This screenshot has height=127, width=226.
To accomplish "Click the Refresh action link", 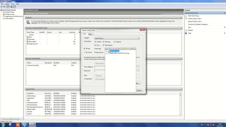I will 190,30.
